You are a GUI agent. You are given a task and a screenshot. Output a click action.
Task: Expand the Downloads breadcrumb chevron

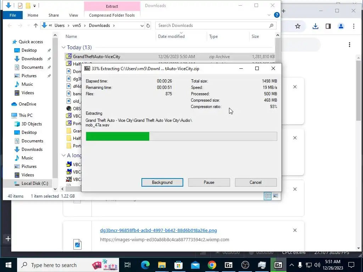[x=114, y=25]
